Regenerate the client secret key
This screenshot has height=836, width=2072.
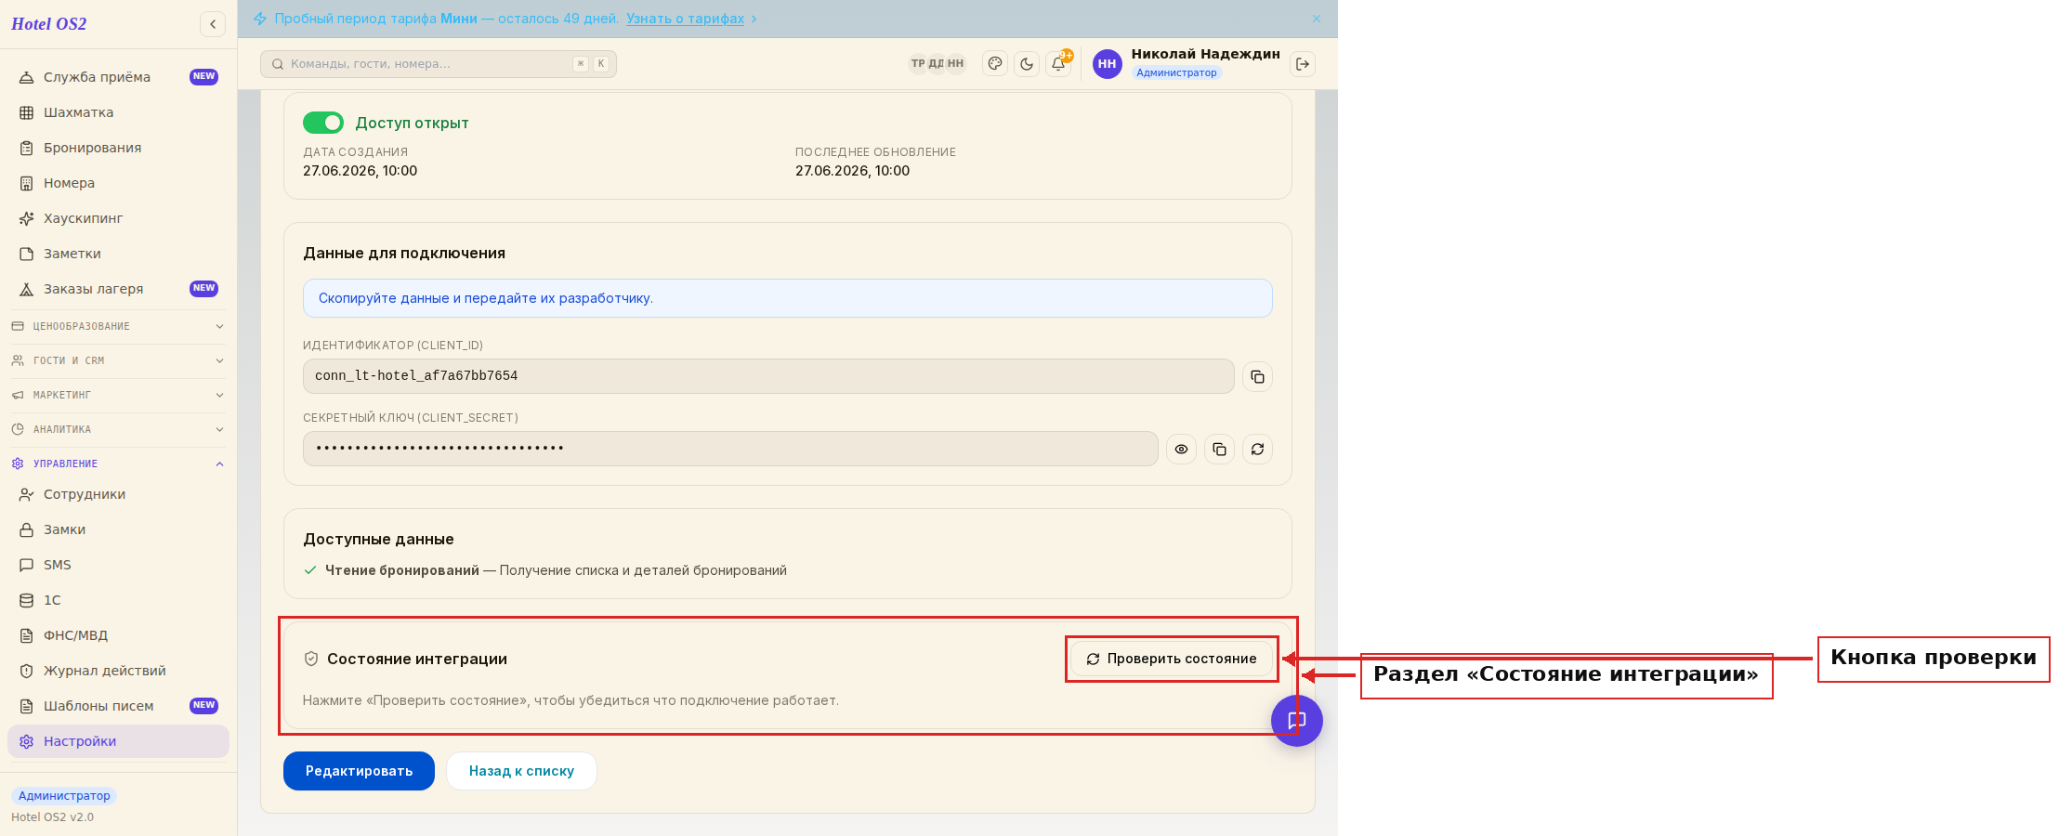point(1257,449)
